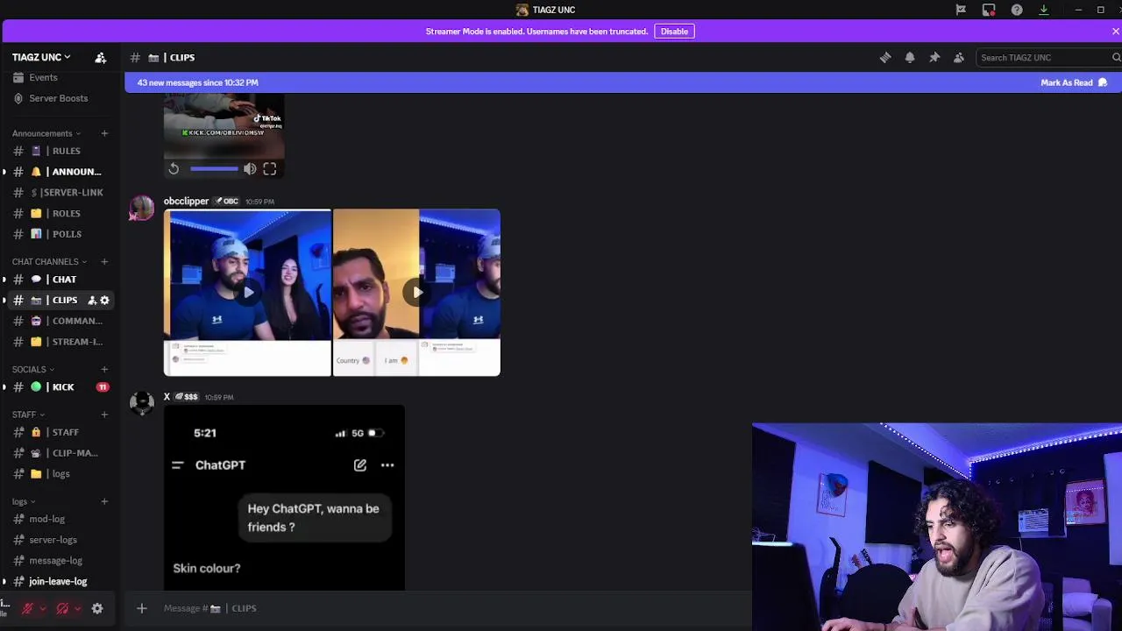
Task: Open the TIAGZ UNC server dropdown
Action: [x=41, y=57]
